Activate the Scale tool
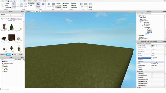Image resolution: width=166 pixels, height=93 pixels. coord(21,5)
